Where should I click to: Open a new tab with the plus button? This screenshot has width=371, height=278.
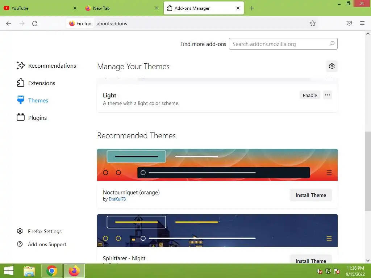click(x=251, y=8)
